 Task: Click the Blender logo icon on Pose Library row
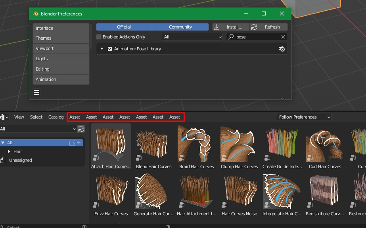pyautogui.click(x=282, y=49)
